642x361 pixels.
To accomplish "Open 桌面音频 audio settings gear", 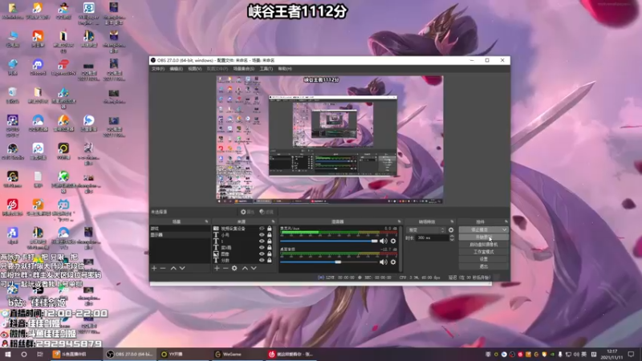I will (x=393, y=262).
